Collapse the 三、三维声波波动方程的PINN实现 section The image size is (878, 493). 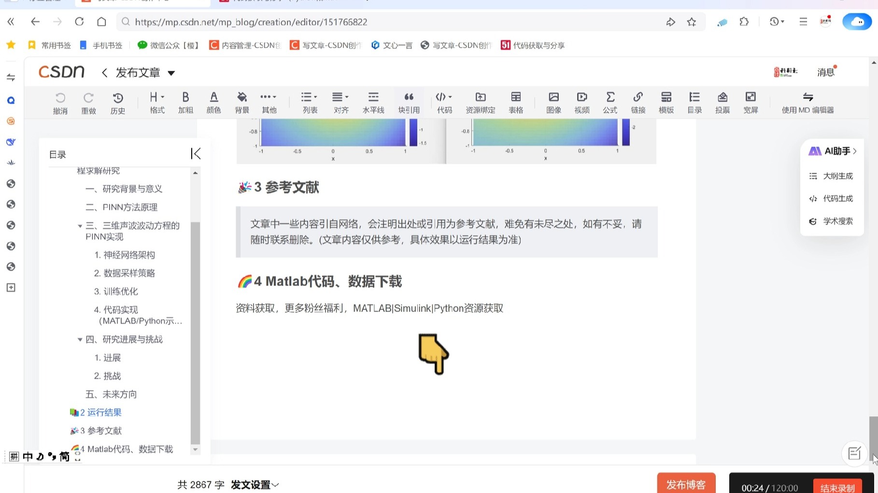click(80, 225)
